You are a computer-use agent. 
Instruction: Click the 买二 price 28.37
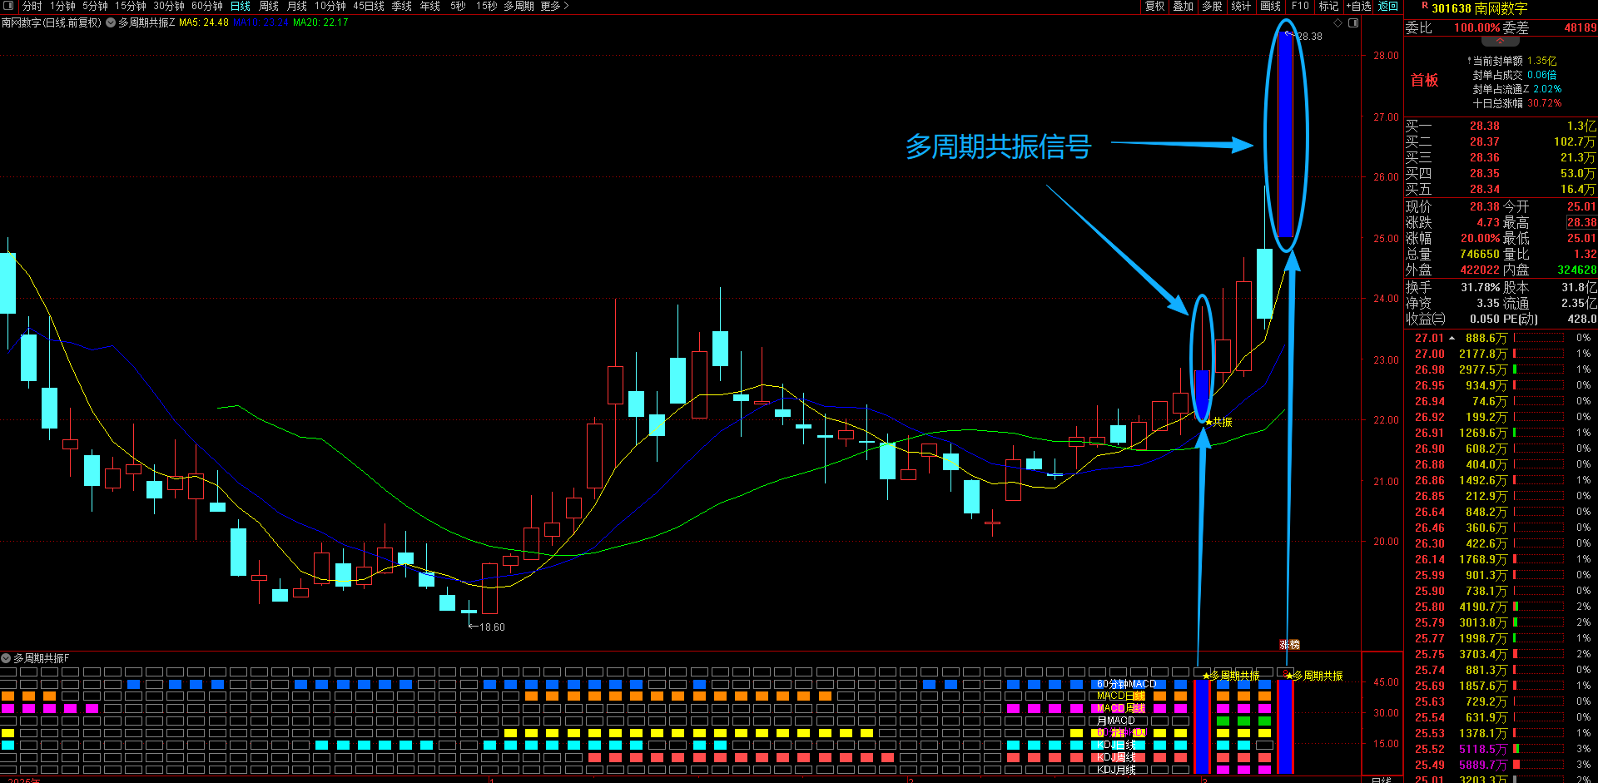tap(1484, 142)
